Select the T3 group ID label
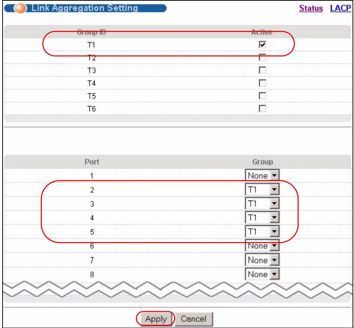Screen dimensions: 354x328 91,71
